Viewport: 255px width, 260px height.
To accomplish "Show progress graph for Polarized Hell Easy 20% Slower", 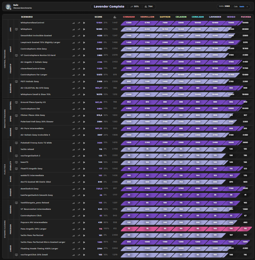I will click(79, 122).
